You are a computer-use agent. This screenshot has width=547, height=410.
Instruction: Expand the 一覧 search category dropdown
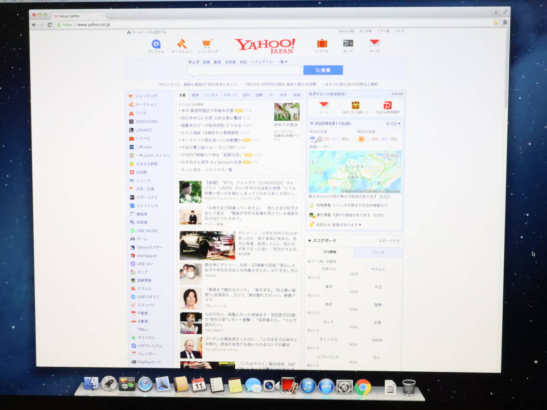[282, 62]
